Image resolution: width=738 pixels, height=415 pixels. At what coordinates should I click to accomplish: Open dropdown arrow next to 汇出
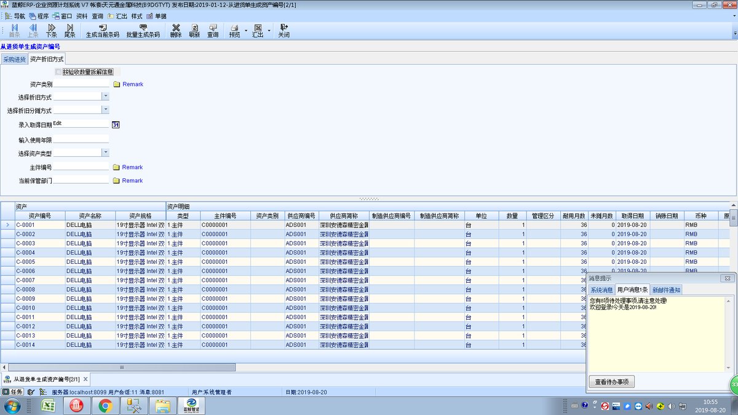(x=268, y=31)
